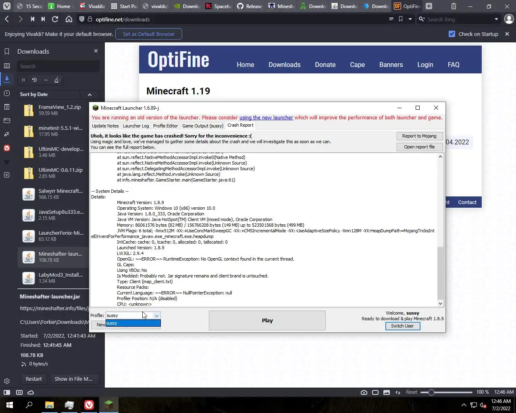Go to the browser home page
This screenshot has width=516, height=413.
point(69,19)
